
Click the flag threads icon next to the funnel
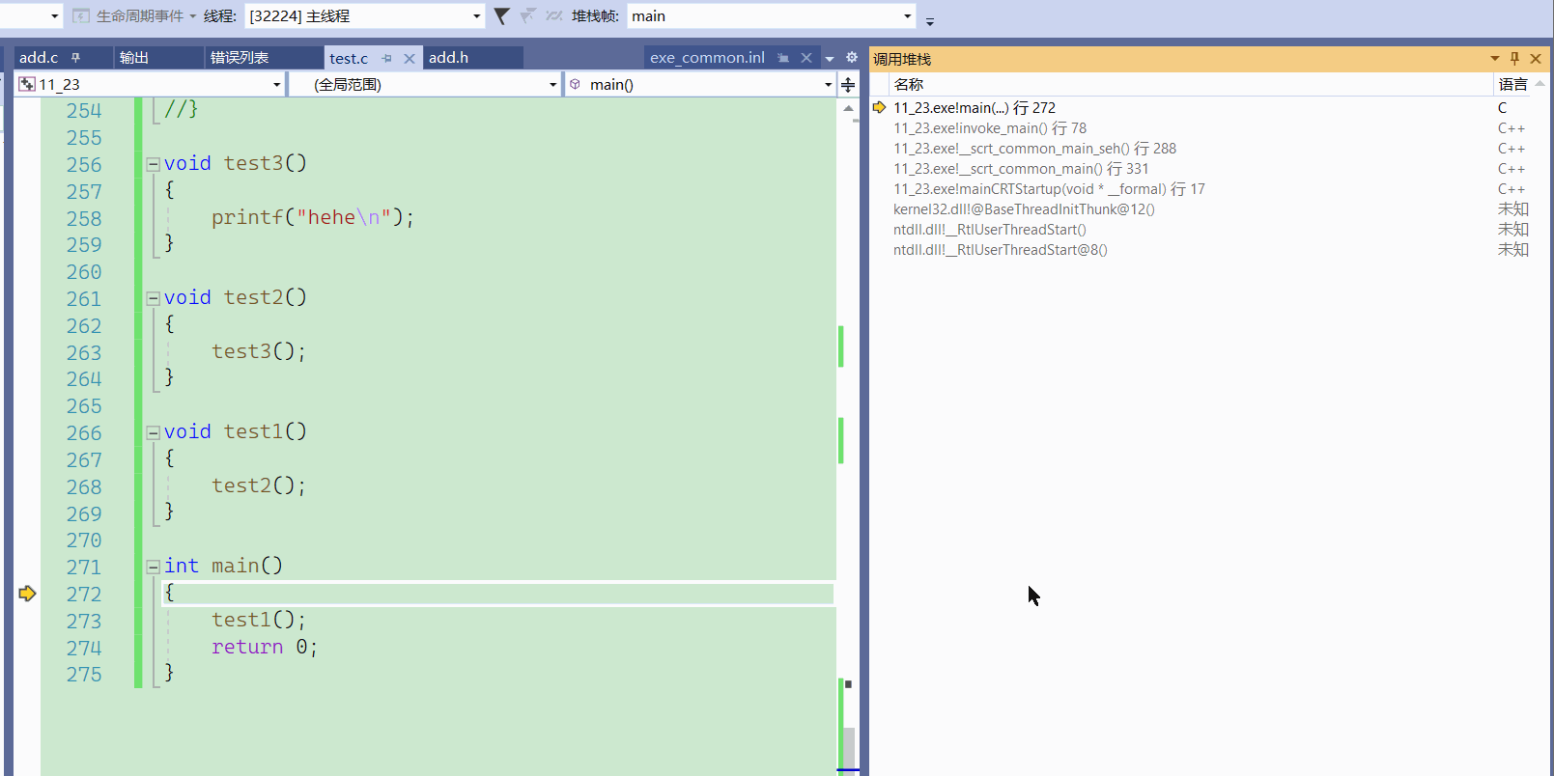pos(527,16)
